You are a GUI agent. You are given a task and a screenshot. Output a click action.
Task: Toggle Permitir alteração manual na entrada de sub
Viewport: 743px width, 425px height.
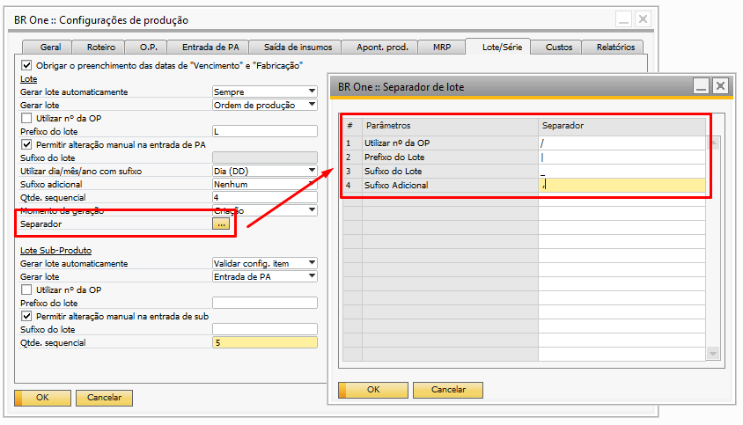(26, 316)
